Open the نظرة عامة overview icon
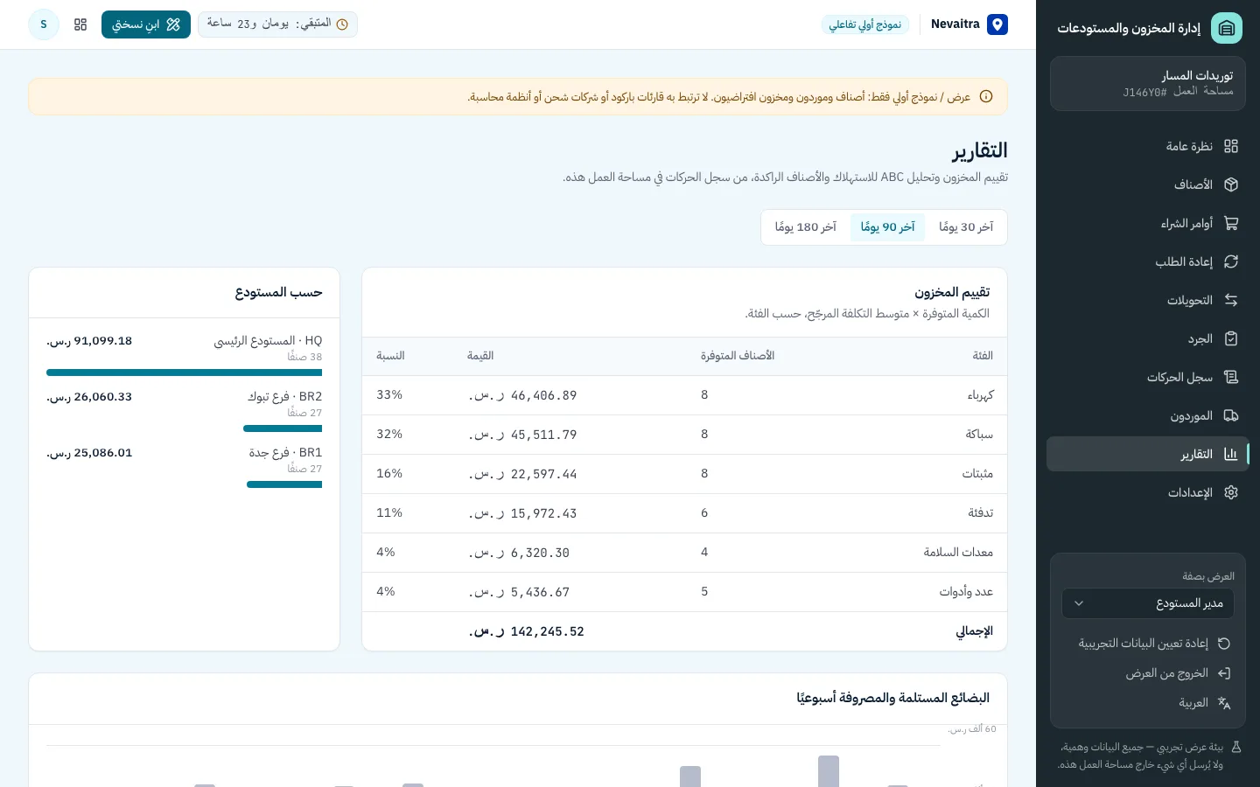This screenshot has width=1260, height=787. pyautogui.click(x=1231, y=146)
